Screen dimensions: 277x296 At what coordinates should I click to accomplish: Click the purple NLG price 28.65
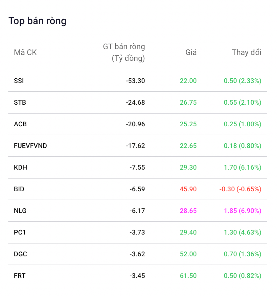tap(188, 211)
